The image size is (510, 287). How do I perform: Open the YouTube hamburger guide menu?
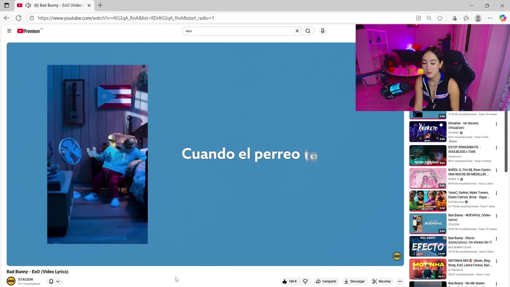coord(9,31)
